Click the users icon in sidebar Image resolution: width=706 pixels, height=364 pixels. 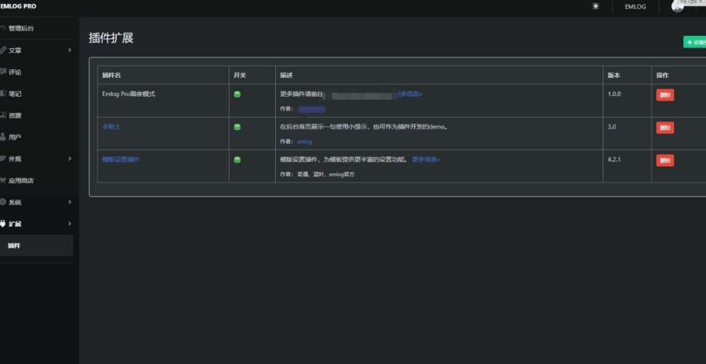[x=3, y=137]
